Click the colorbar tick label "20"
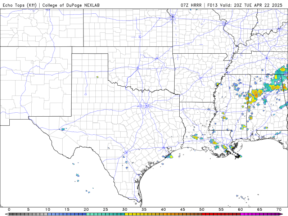288x216 pixels. 86,210
